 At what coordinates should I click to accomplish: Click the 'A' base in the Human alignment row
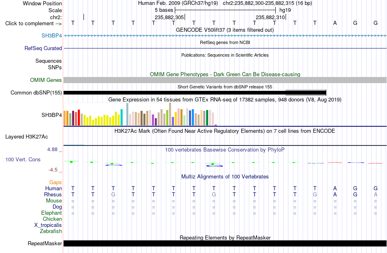335,188
